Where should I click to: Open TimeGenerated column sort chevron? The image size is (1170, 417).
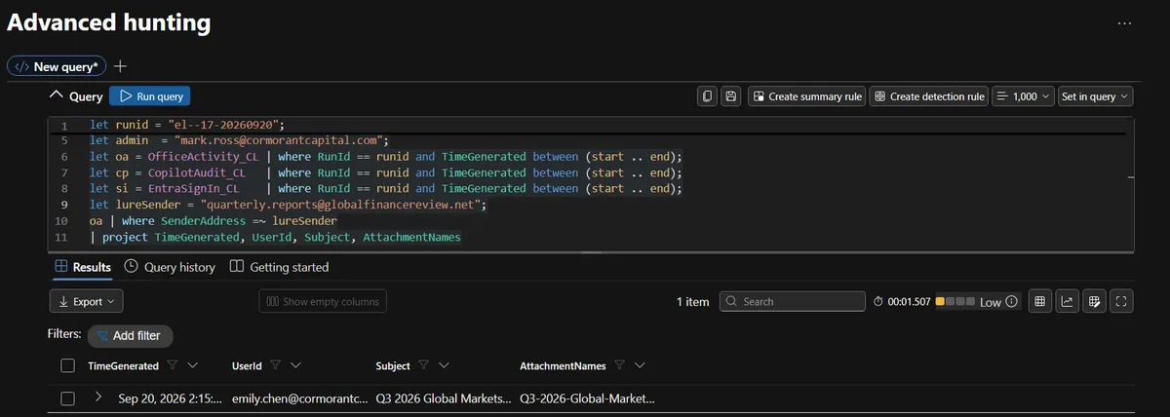192,366
